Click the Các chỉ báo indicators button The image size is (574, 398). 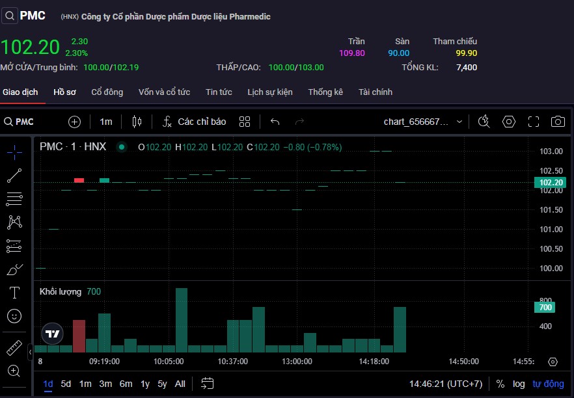194,122
